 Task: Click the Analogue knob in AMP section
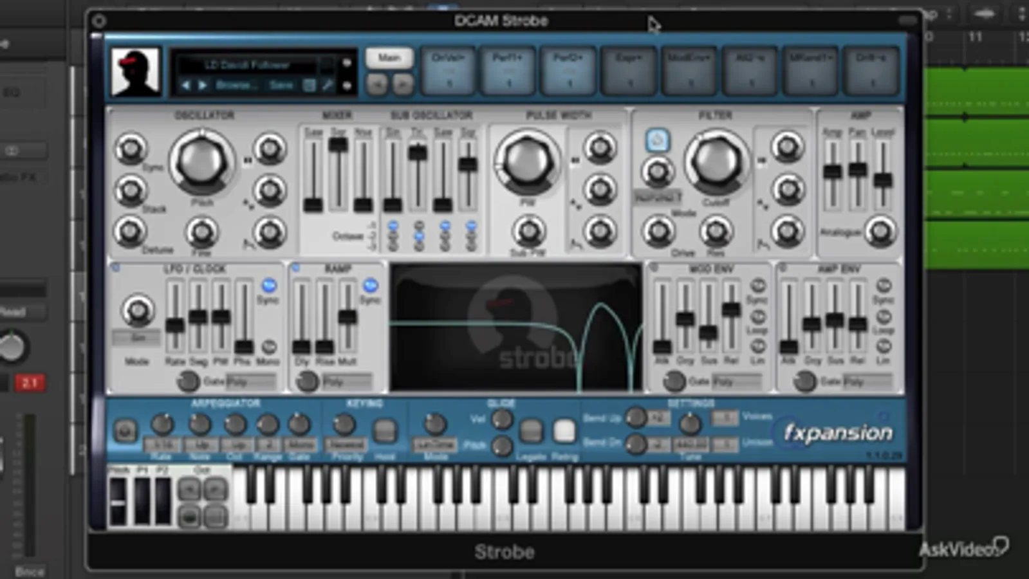coord(880,232)
